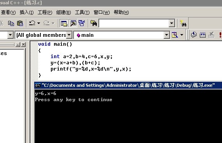The height and width of the screenshot is (143, 222).
Task: Open the WizardBar actions dropdown arrow
Action: tap(182, 35)
